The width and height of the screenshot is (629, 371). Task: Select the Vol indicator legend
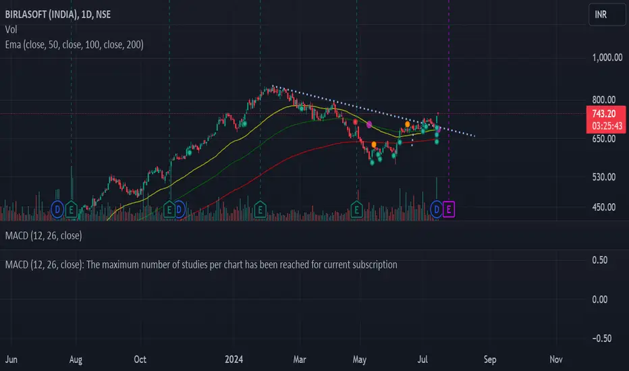(11, 29)
